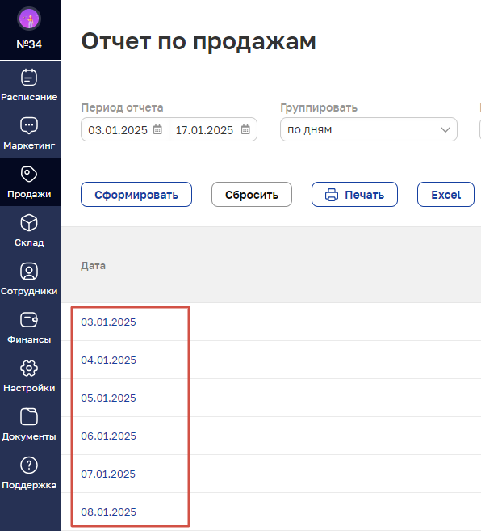Image resolution: width=481 pixels, height=531 pixels.
Task: Open the Склад box icon
Action: pos(29,223)
